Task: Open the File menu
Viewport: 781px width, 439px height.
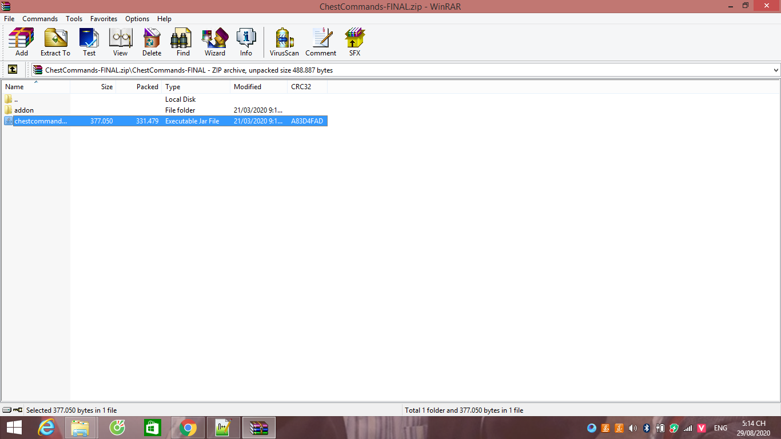Action: [x=9, y=19]
